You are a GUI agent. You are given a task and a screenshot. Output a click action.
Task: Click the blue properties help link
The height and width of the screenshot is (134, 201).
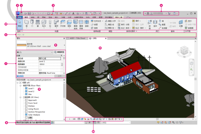(20, 76)
